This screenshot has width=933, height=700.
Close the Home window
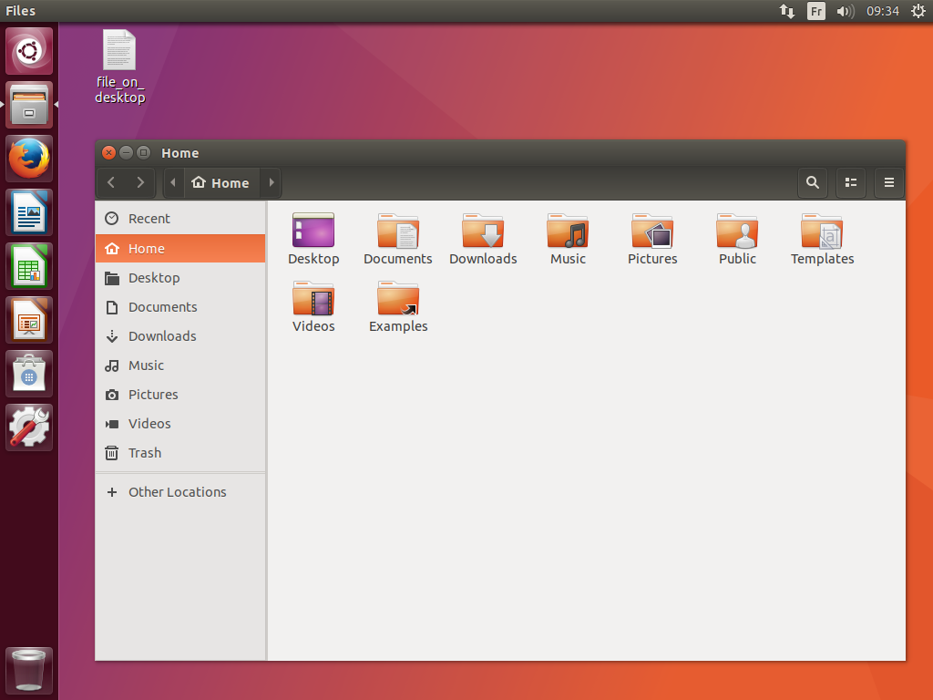click(x=109, y=153)
